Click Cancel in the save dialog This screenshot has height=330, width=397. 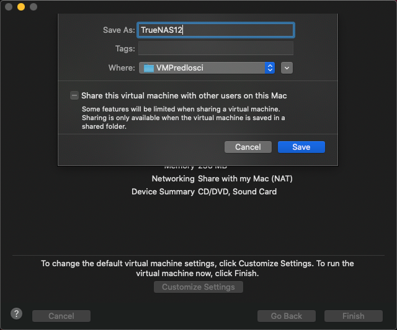pos(248,147)
